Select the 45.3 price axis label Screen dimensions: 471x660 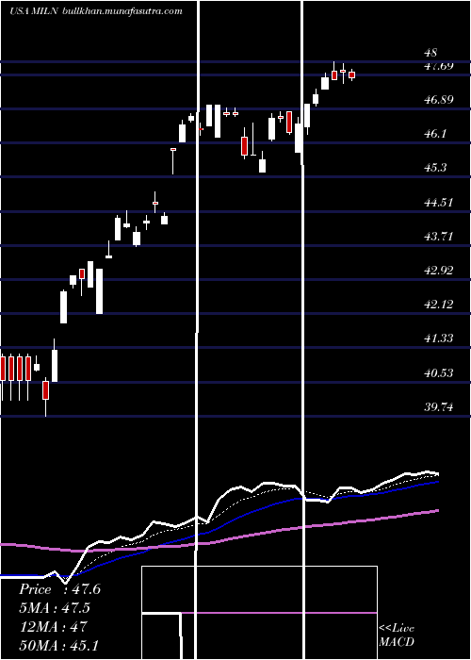tap(435, 168)
